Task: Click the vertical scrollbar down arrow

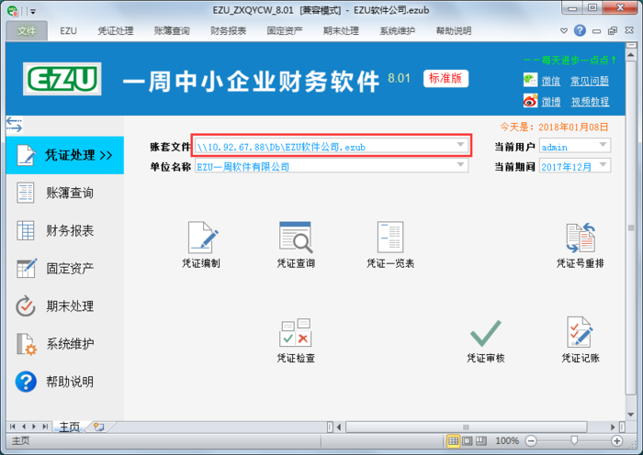Action: 631,414
